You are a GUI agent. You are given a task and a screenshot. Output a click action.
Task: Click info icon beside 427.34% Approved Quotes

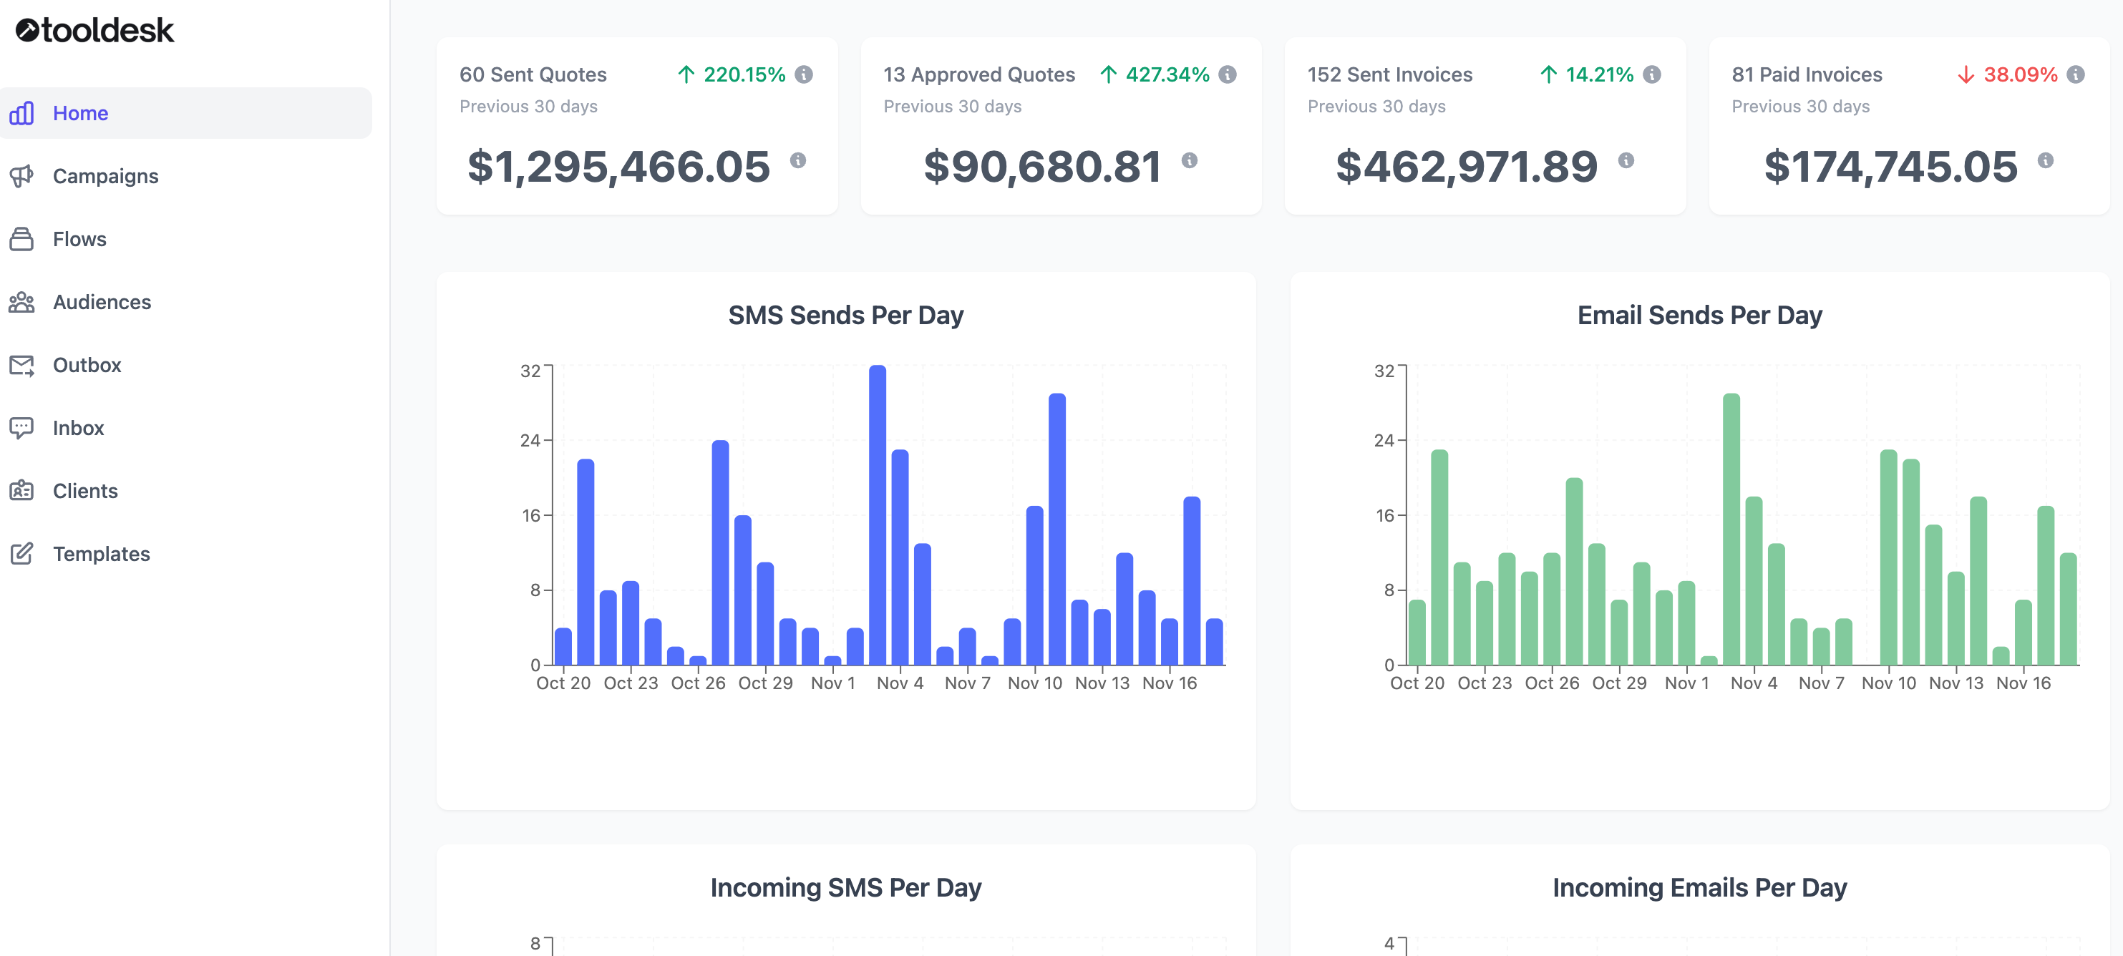1227,75
